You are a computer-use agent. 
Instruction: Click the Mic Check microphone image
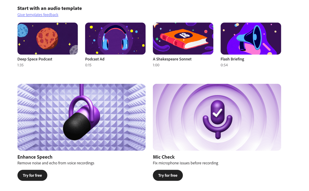217,117
